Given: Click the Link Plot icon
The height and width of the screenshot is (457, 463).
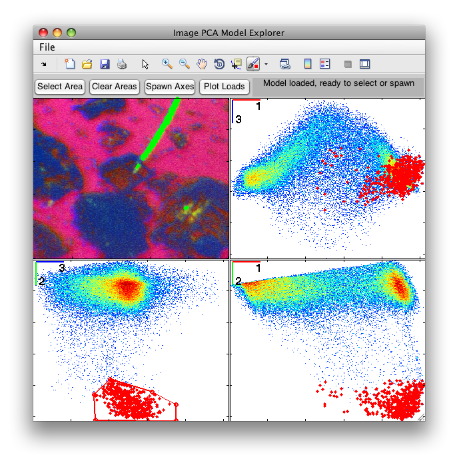Looking at the screenshot, I should 285,65.
